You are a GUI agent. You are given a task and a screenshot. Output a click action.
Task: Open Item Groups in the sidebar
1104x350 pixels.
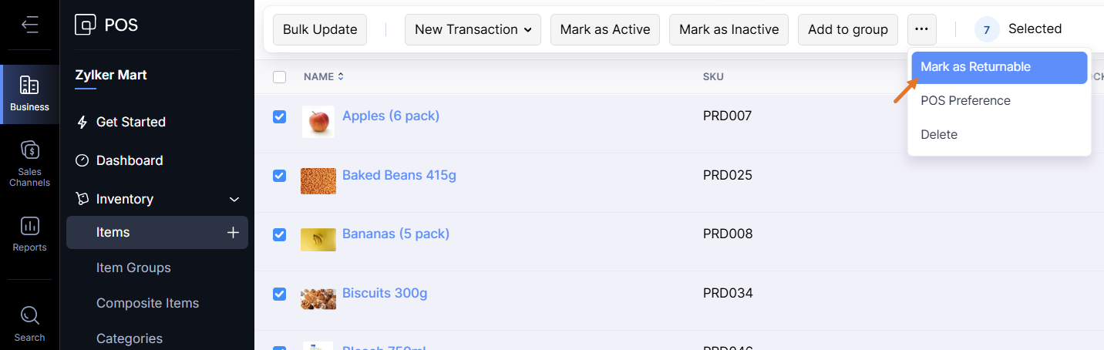[133, 268]
